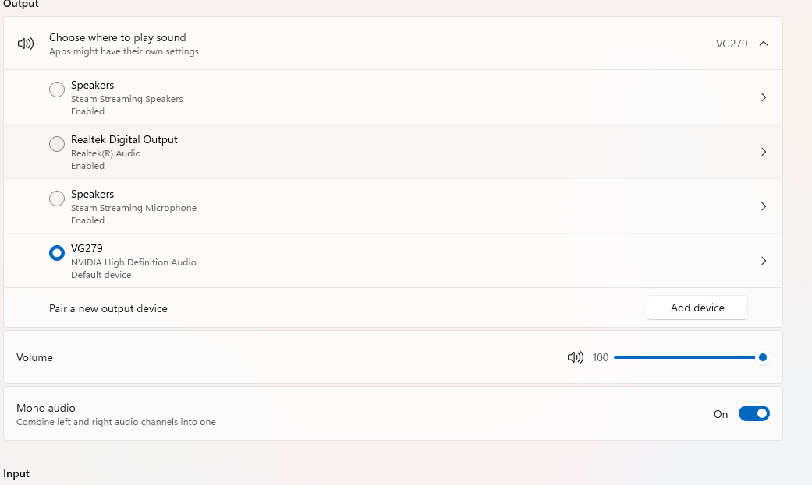The width and height of the screenshot is (812, 485).
Task: Open Steam Streaming Microphone properties chevron
Action: [764, 206]
